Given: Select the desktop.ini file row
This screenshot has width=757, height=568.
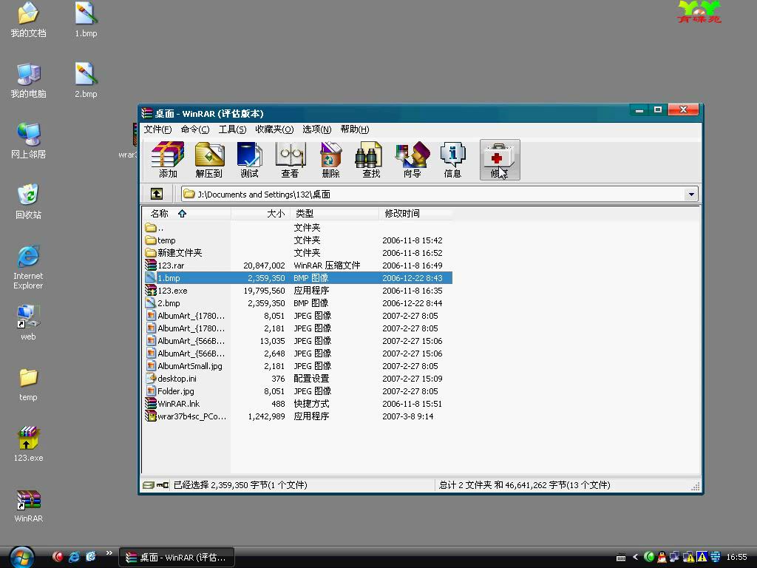Looking at the screenshot, I should tap(297, 378).
